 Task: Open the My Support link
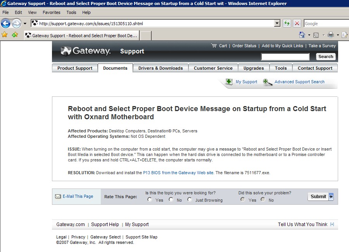[246, 82]
